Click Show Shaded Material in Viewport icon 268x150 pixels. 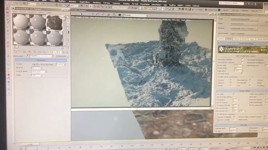54,52
